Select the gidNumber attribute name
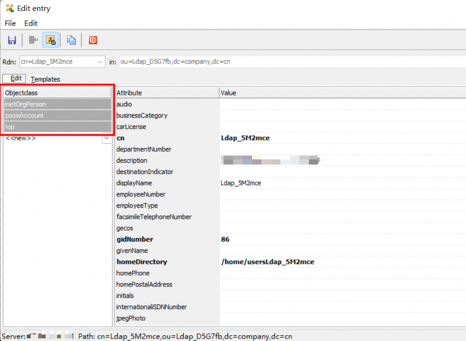 135,240
